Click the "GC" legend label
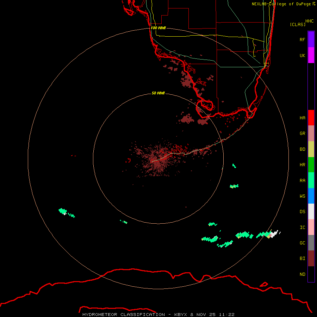The height and width of the screenshot is (317, 317). pyautogui.click(x=302, y=243)
